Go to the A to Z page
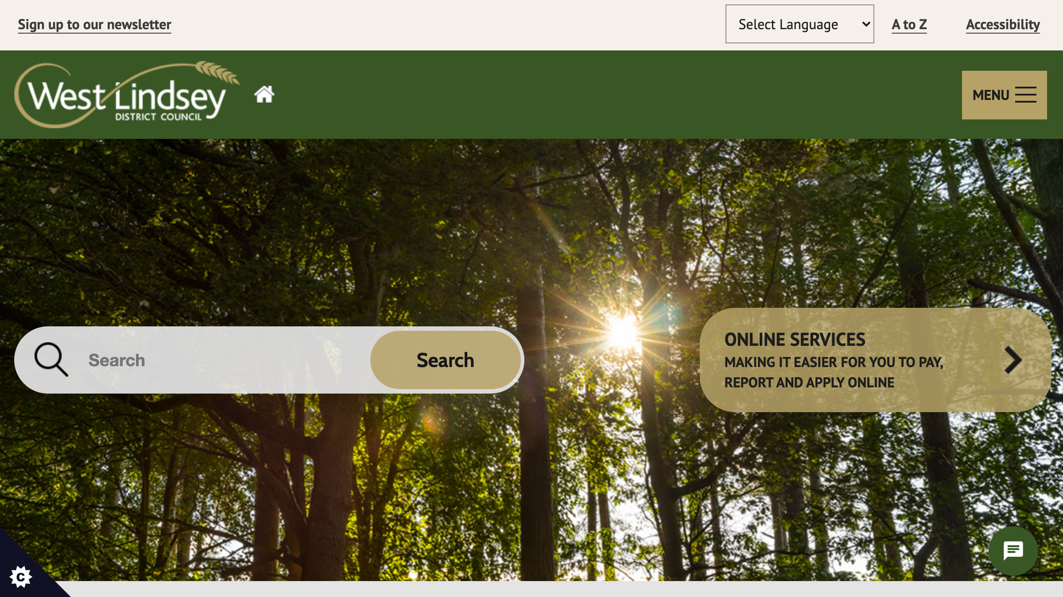Screen dimensions: 1063x597 coord(909,25)
